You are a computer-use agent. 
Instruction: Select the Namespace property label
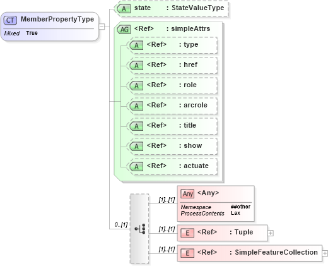pyautogui.click(x=196, y=207)
